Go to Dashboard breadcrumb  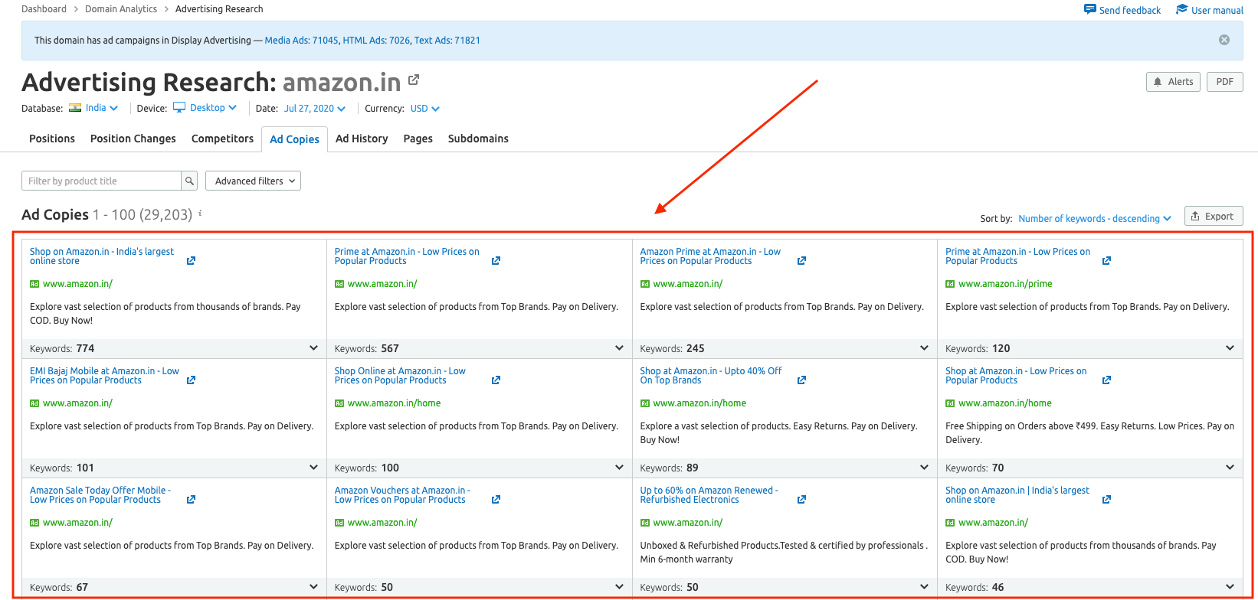coord(44,9)
